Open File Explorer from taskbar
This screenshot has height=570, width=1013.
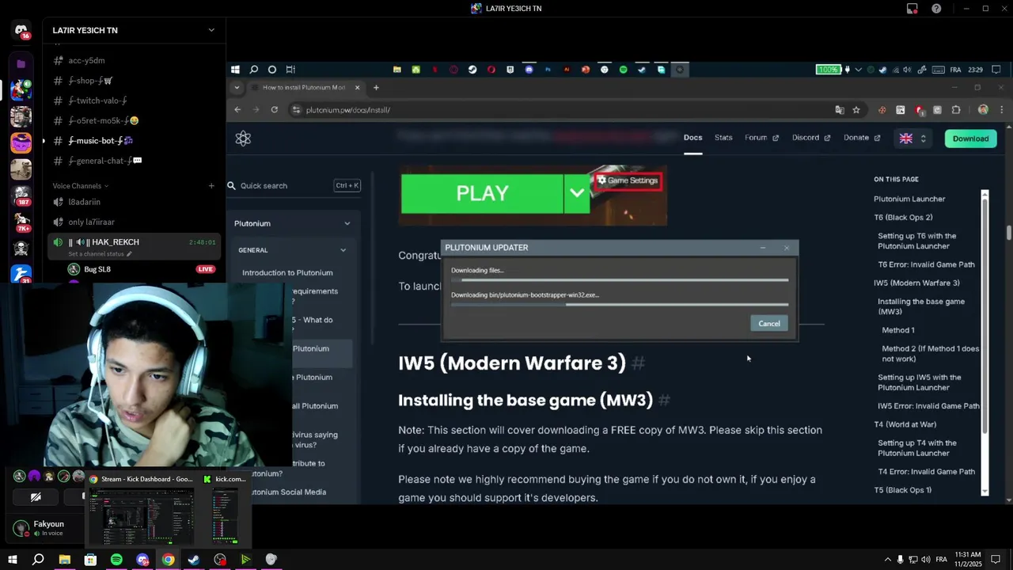[65, 560]
